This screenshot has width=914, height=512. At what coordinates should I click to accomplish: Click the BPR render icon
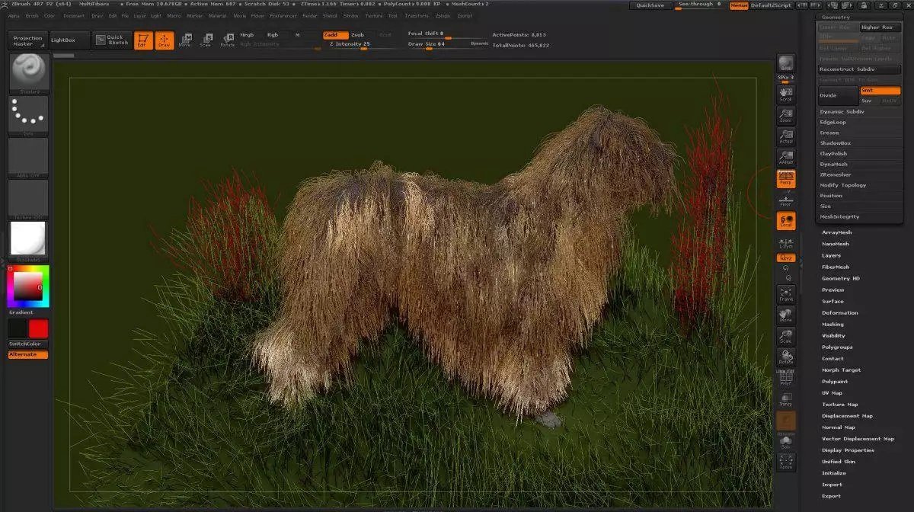point(786,63)
